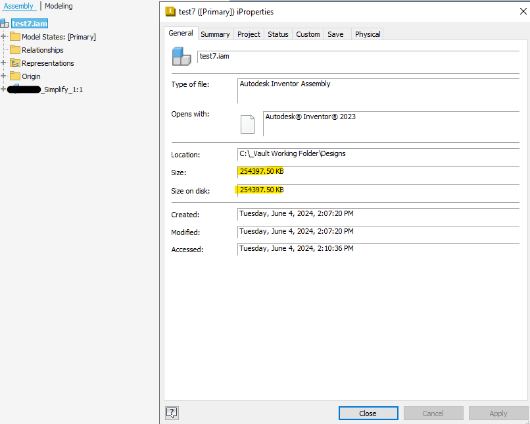The width and height of the screenshot is (530, 424).
Task: Select the Custom tab
Action: (x=308, y=34)
